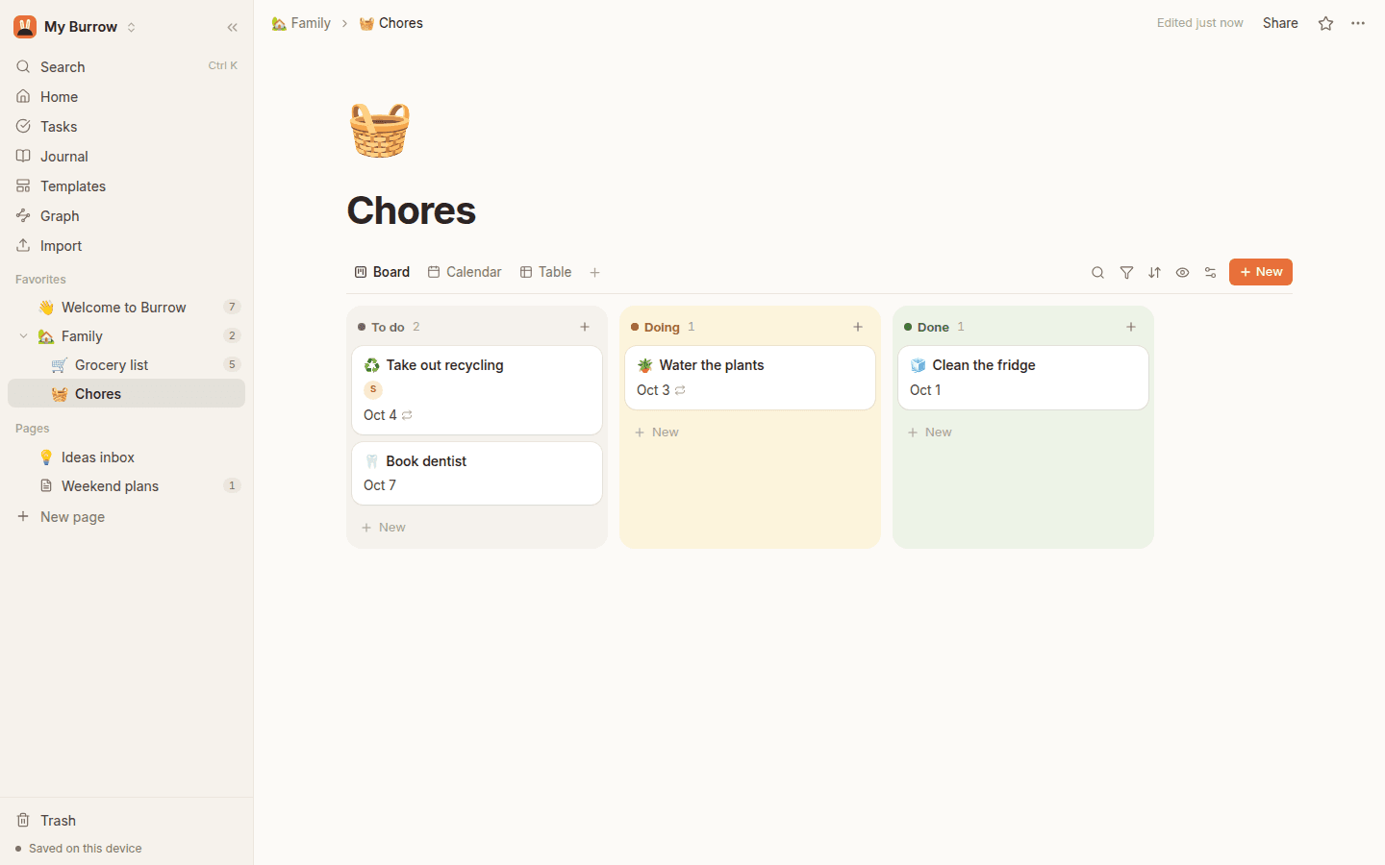Viewport: 1385px width, 865px height.
Task: Switch to the Calendar view tab
Action: (465, 272)
